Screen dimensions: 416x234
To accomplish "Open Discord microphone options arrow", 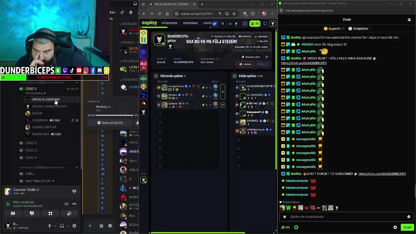I will point(55,226).
